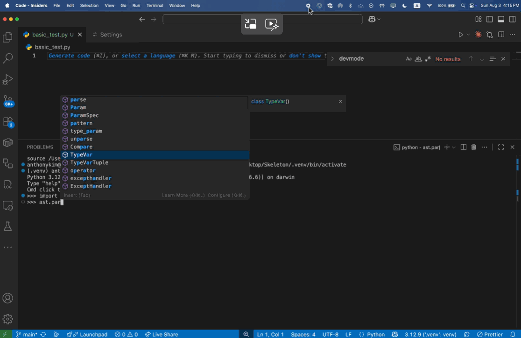Image resolution: width=521 pixels, height=338 pixels.
Task: Click the split editor icon
Action: pos(501,35)
